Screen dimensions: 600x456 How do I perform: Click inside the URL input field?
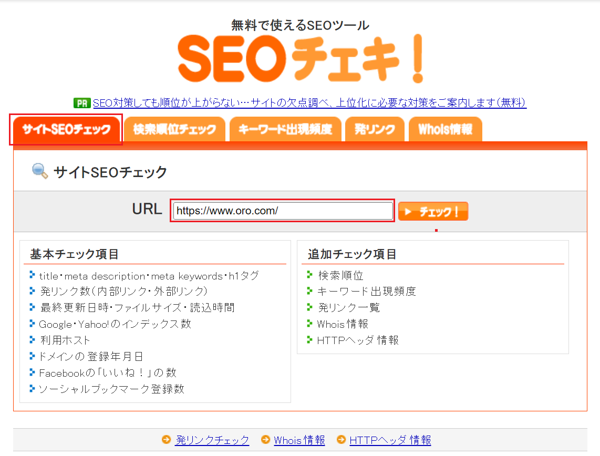[282, 211]
